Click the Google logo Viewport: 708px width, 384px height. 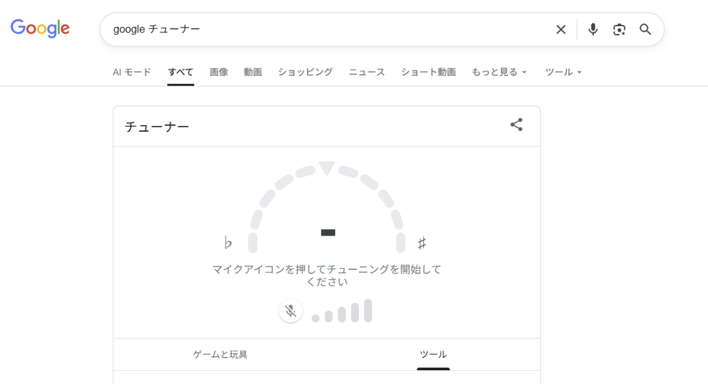coord(40,28)
